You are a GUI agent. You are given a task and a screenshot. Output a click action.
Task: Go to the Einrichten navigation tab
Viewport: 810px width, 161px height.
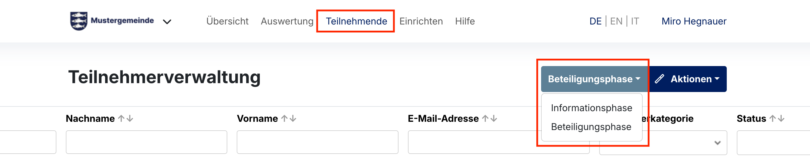(421, 21)
